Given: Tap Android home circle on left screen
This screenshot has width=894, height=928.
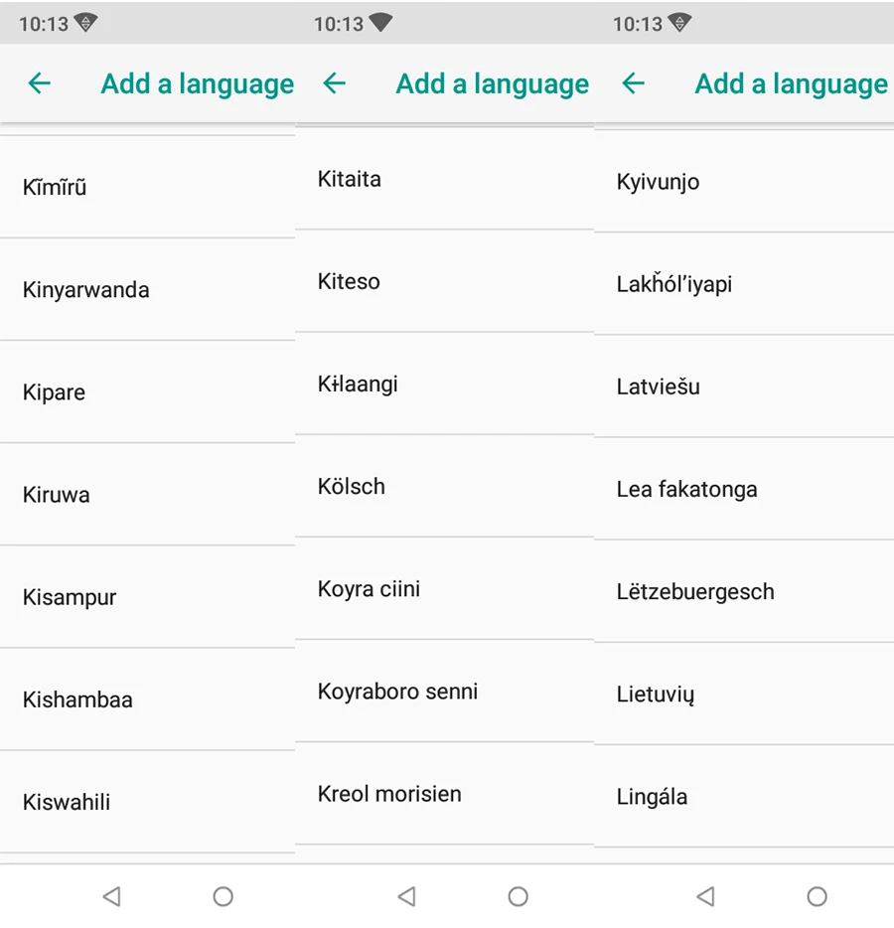Looking at the screenshot, I should [223, 896].
